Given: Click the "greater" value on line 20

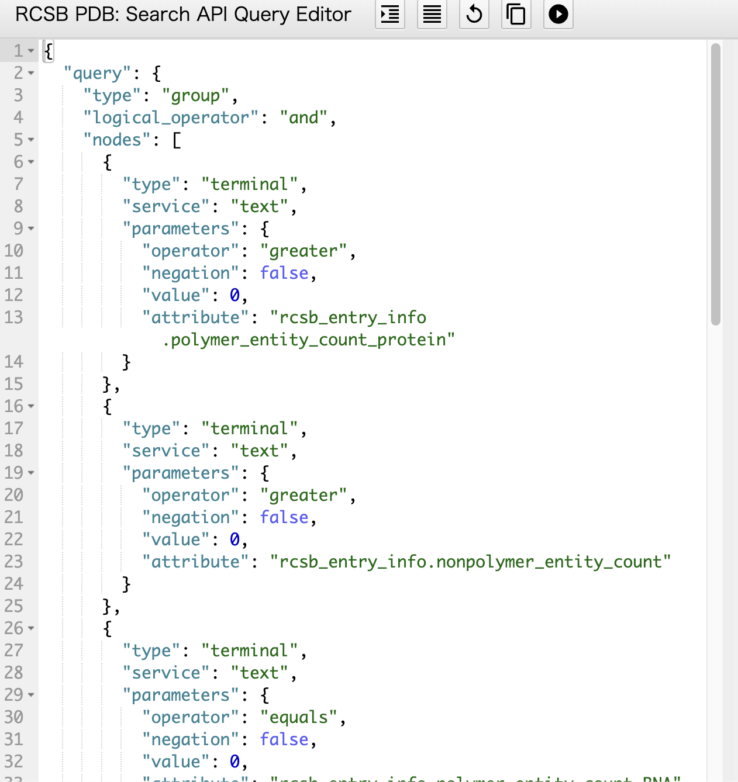Looking at the screenshot, I should [304, 495].
